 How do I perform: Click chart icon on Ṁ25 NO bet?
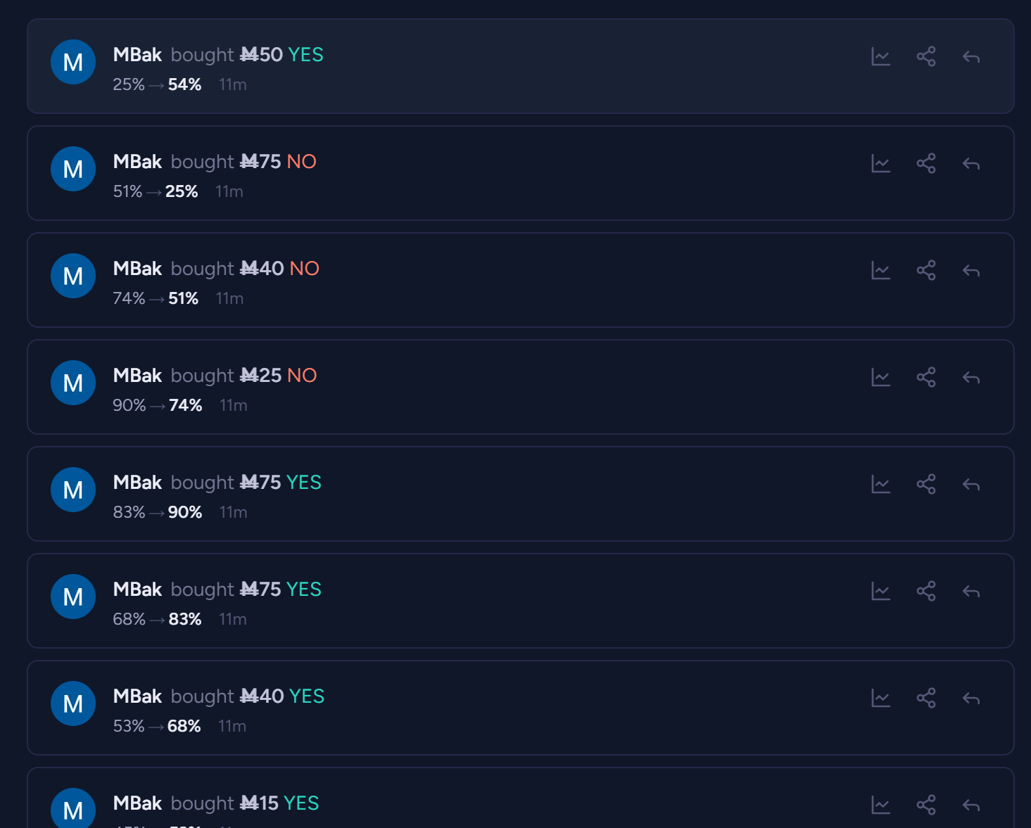(880, 377)
